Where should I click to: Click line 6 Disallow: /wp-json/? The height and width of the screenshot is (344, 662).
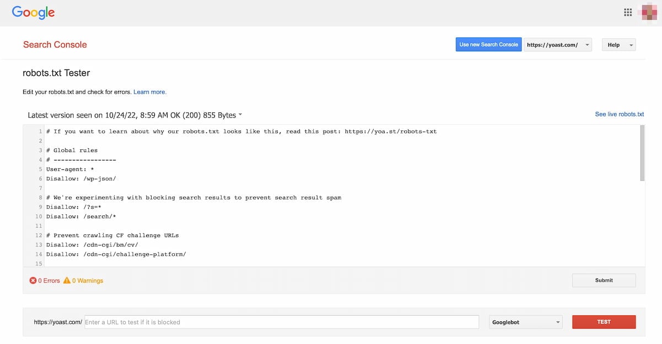pos(81,179)
